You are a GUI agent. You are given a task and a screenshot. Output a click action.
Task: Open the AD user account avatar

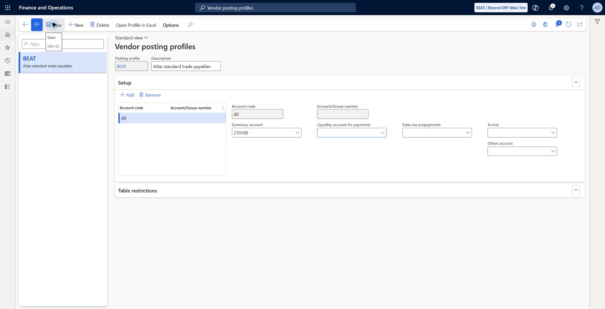click(597, 8)
